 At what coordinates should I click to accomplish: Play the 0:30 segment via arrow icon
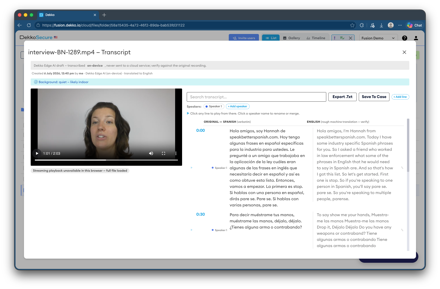point(191,230)
